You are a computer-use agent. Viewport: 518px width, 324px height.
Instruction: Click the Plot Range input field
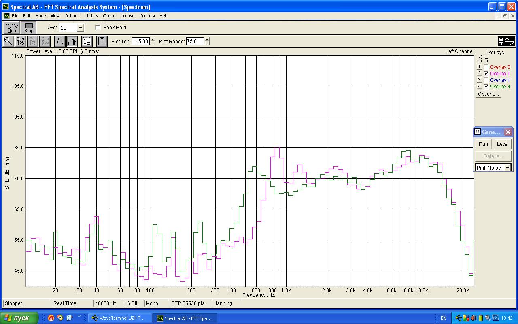(195, 41)
